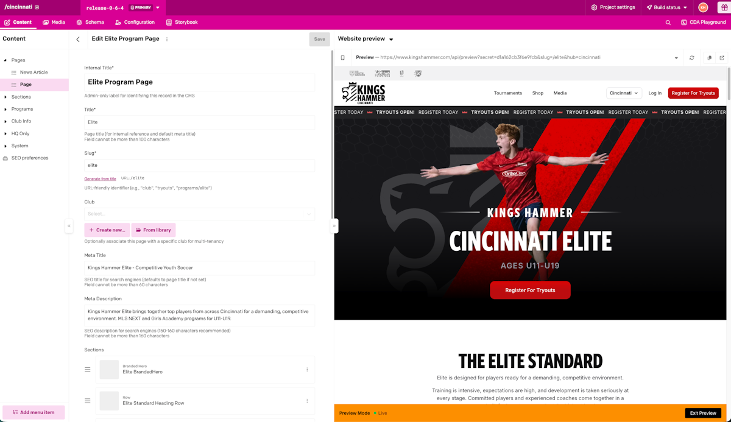Click the search magnifier icon

[668, 23]
